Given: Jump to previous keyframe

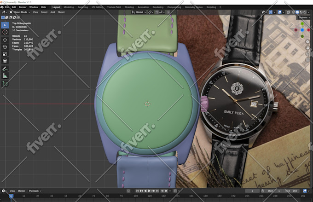Looking at the screenshot, I should click(x=141, y=191).
